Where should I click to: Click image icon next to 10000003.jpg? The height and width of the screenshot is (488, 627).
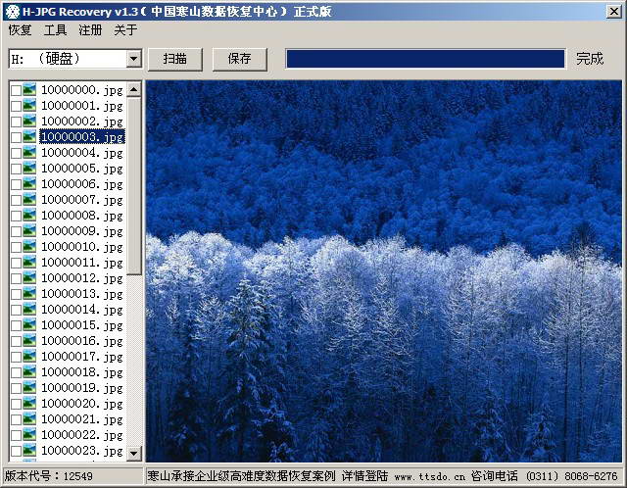click(x=29, y=137)
